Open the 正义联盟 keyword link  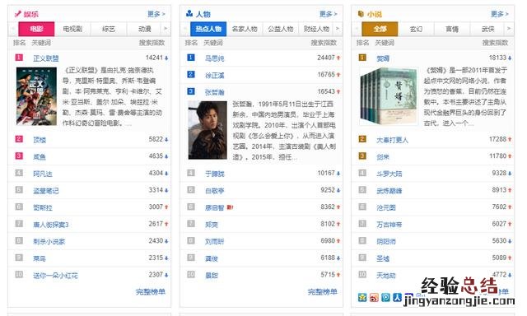click(46, 58)
